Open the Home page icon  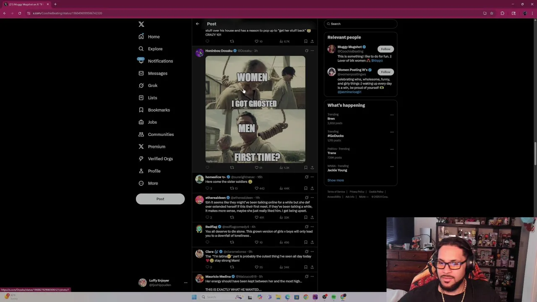tap(141, 36)
